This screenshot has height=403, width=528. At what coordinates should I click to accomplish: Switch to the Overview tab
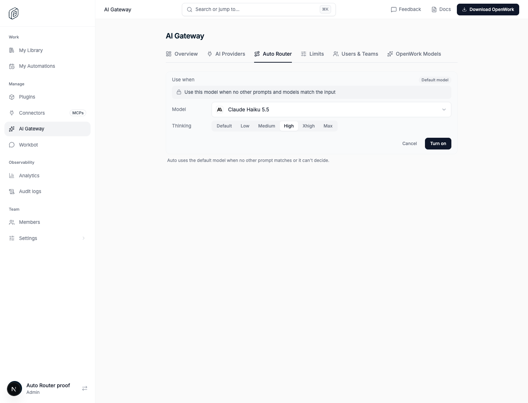[x=182, y=54]
